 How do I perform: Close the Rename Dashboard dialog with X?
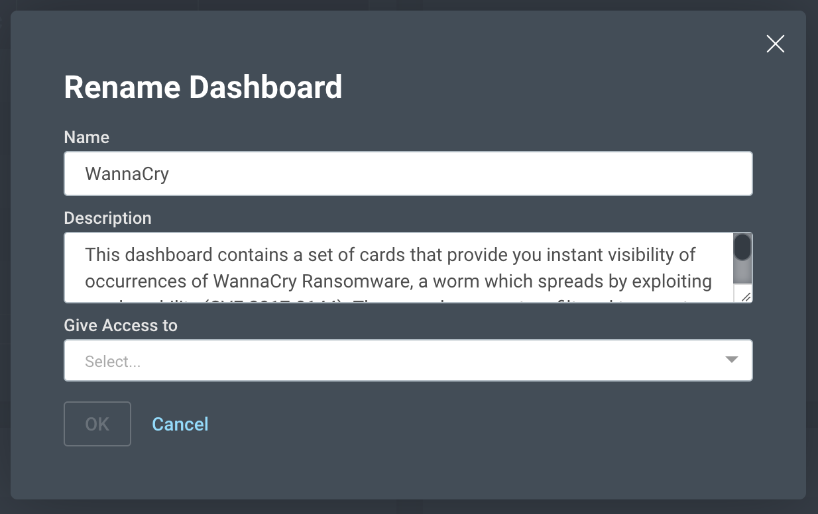pos(775,44)
